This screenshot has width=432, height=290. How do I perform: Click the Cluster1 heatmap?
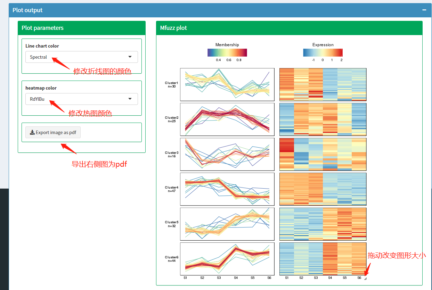[x=323, y=84]
